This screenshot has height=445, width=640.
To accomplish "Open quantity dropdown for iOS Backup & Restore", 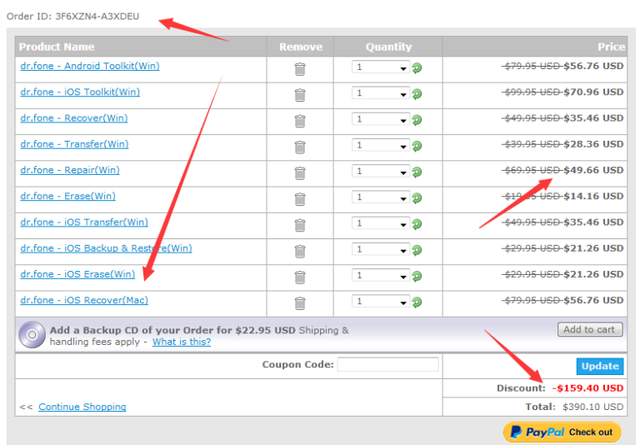I will [381, 249].
